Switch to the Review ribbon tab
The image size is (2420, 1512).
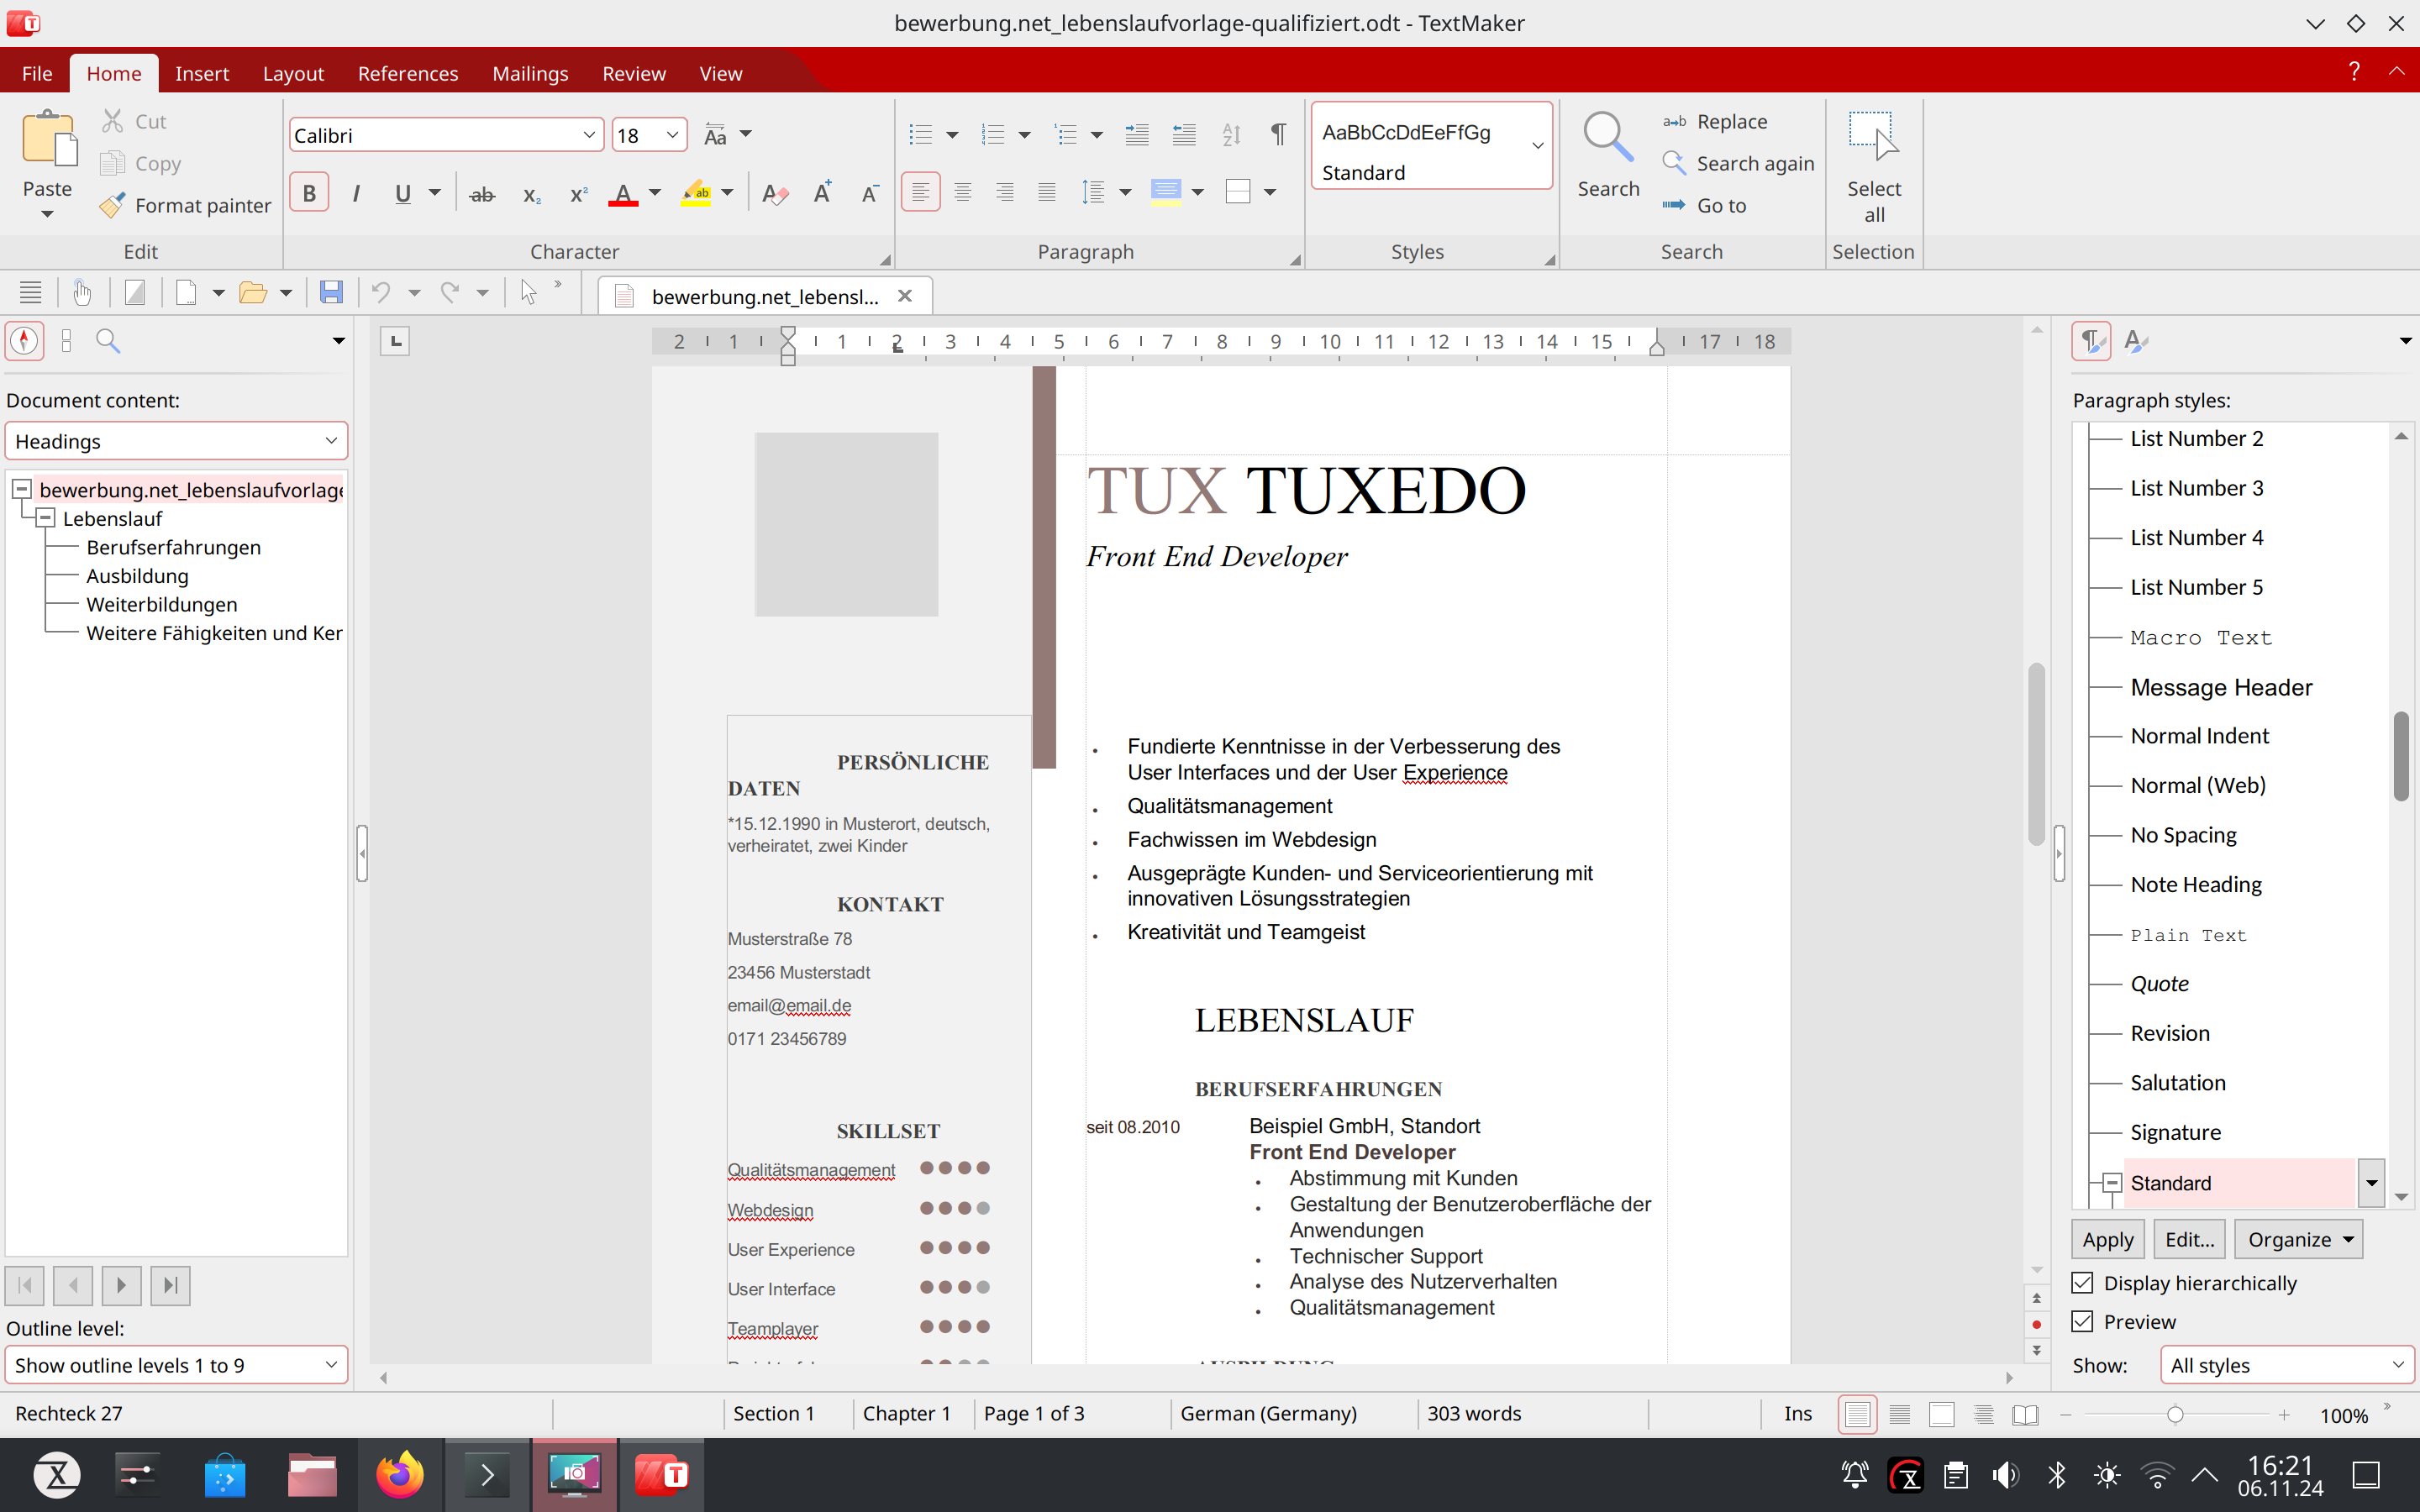pos(634,73)
